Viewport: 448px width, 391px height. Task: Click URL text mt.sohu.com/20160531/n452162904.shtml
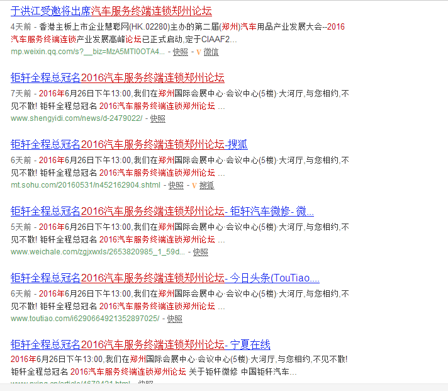point(86,185)
